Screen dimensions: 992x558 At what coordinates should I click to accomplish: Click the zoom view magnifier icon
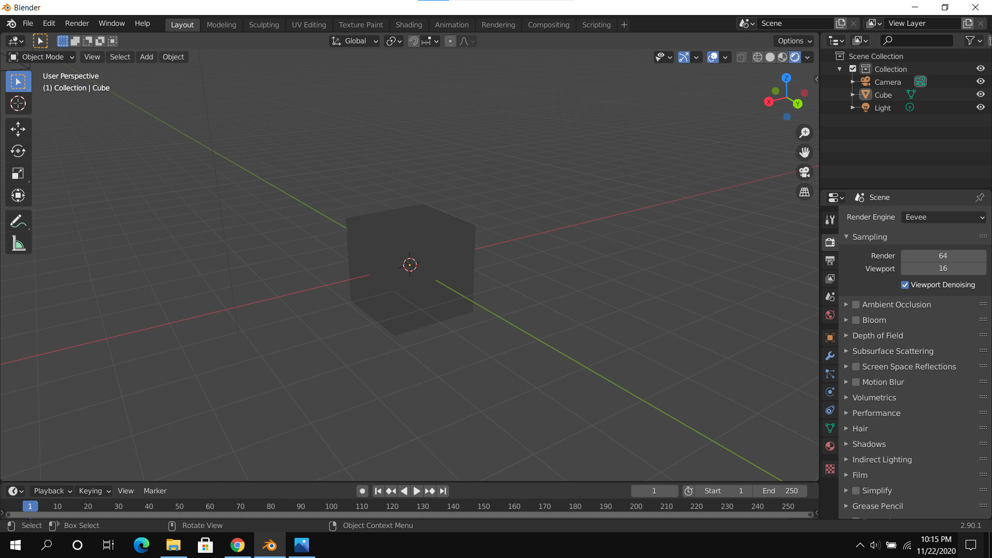pyautogui.click(x=804, y=133)
